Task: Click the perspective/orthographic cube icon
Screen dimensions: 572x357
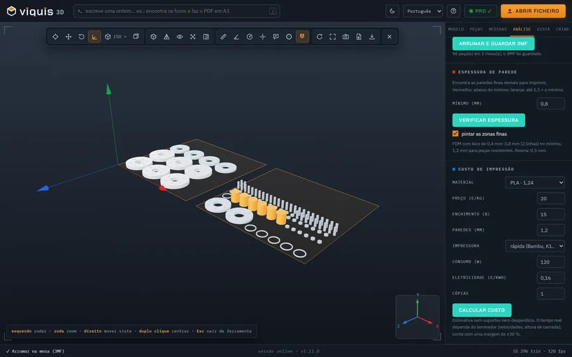Action: 136,36
